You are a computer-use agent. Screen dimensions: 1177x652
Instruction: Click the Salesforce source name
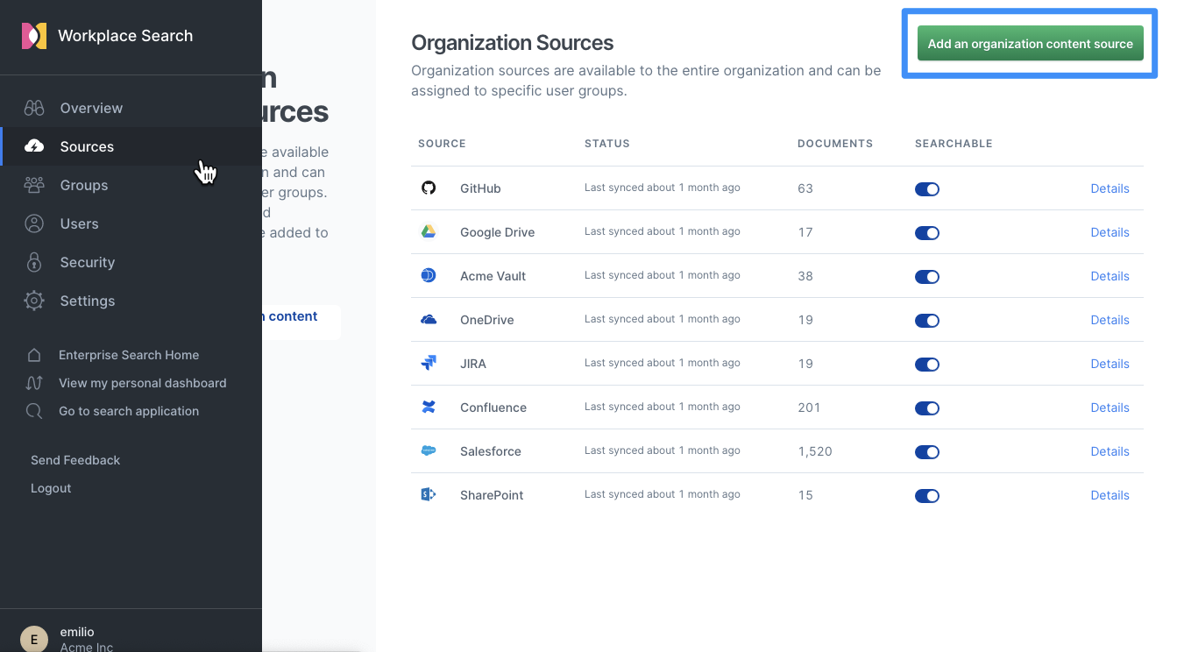click(491, 451)
